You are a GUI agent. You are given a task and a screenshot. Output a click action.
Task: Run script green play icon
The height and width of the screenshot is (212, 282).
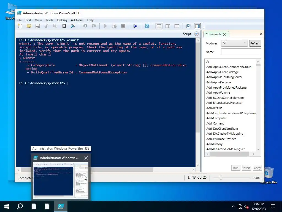pos(105,26)
